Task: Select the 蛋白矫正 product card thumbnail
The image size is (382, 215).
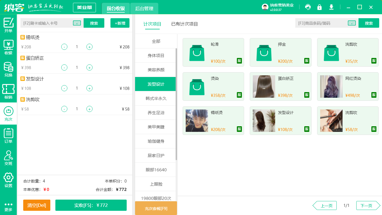Action: (x=264, y=87)
